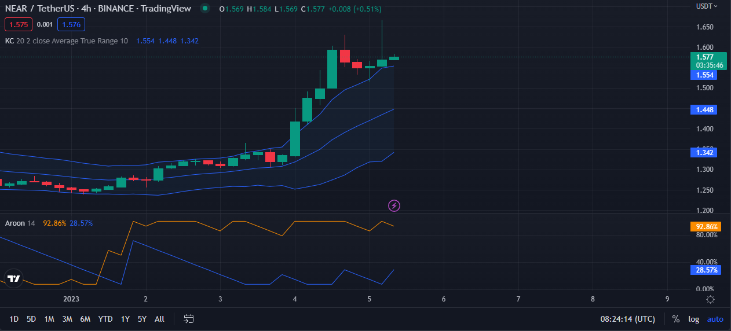The image size is (731, 331).
Task: Click the blue 28.57% Aroon axis label
Action: 706,270
